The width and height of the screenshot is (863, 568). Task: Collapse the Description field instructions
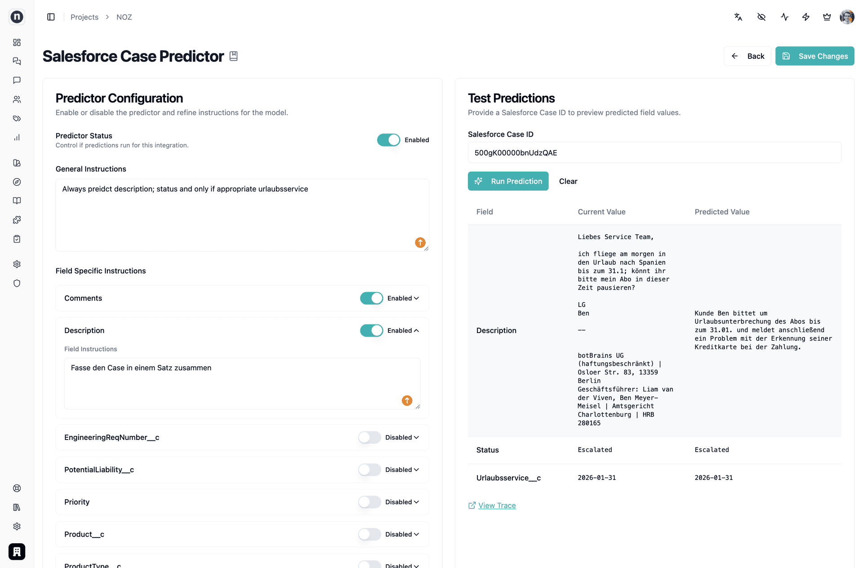click(x=416, y=330)
